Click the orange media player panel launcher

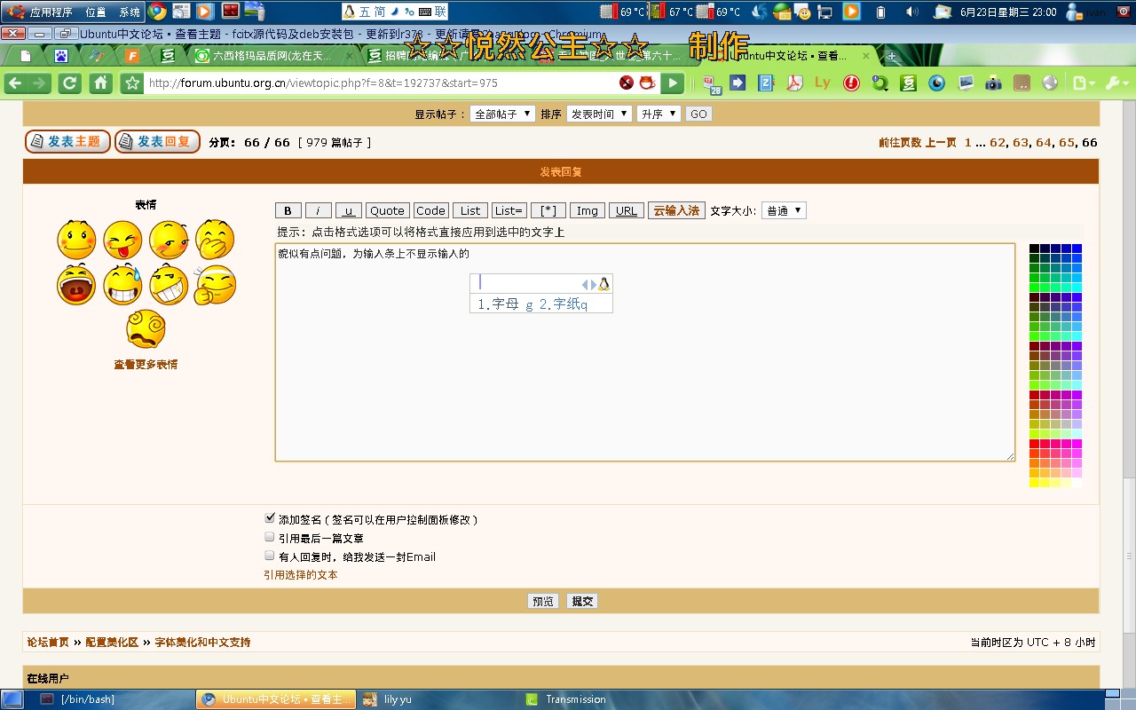pyautogui.click(x=205, y=12)
